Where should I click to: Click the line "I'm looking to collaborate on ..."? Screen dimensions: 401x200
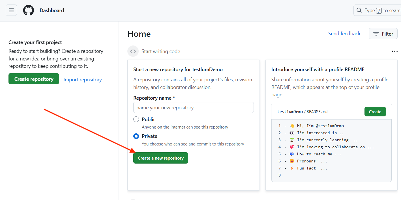pos(336,147)
